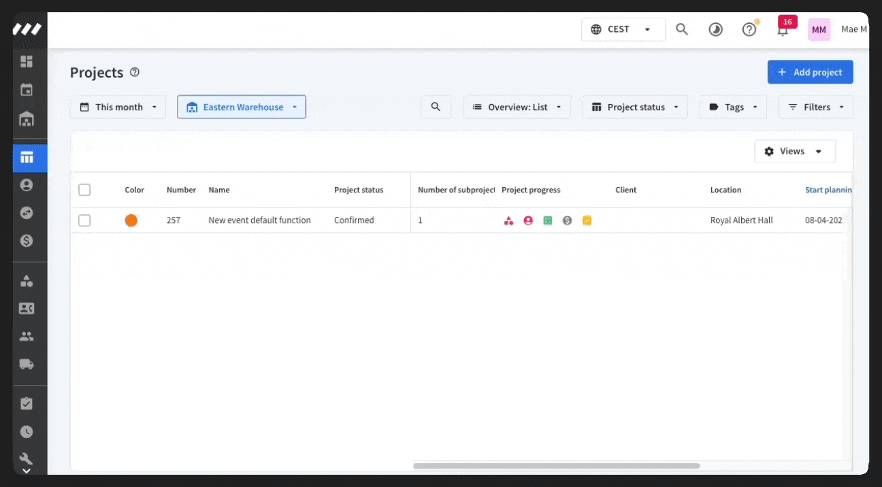
Task: Click project number 257
Action: [x=174, y=220]
